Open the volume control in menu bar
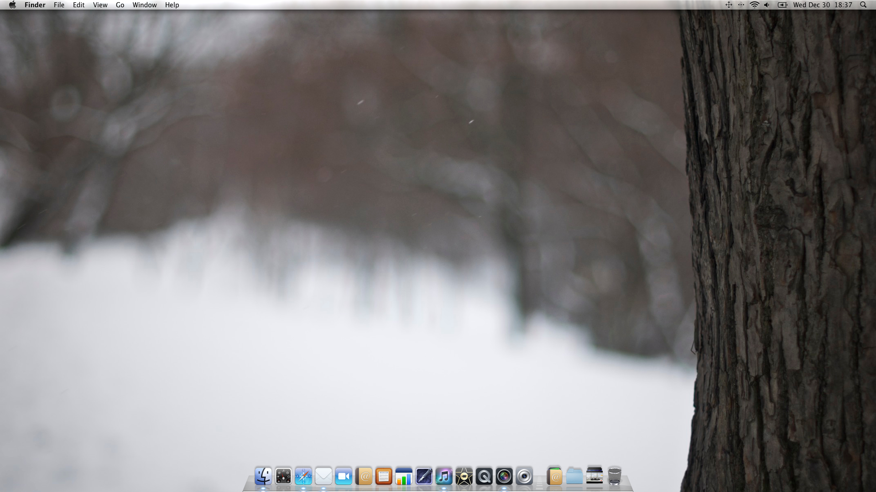This screenshot has width=876, height=492. 767,5
